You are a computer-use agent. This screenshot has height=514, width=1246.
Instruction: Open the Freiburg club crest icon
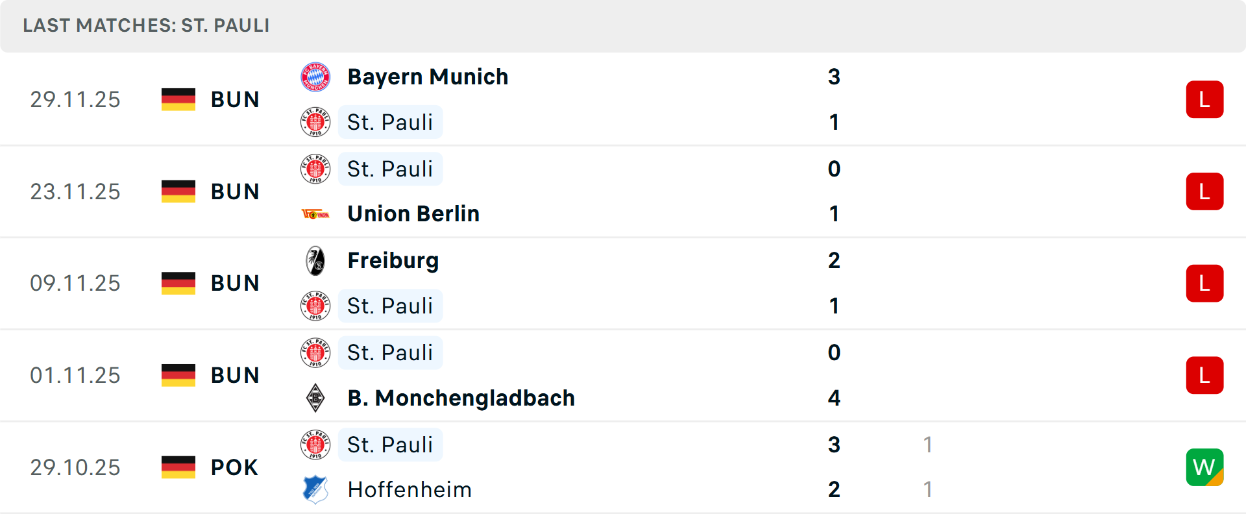pos(315,260)
